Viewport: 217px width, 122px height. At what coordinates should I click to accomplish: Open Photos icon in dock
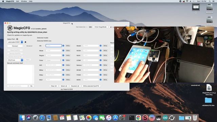point(89,118)
